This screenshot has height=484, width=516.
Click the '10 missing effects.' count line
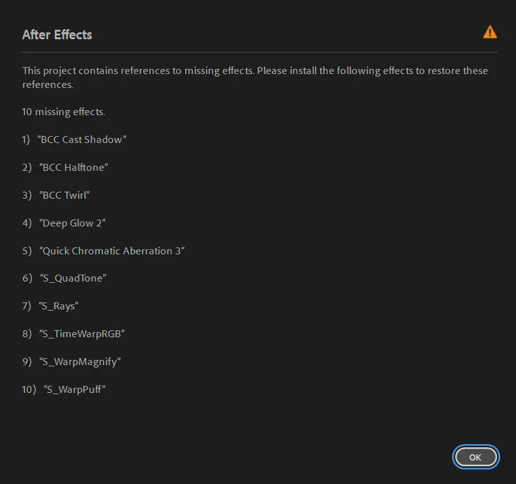click(63, 112)
